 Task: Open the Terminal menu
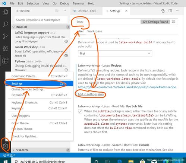click(x=79, y=3)
